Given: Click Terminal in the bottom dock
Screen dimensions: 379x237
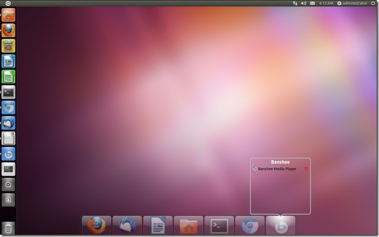Looking at the screenshot, I should tap(219, 226).
